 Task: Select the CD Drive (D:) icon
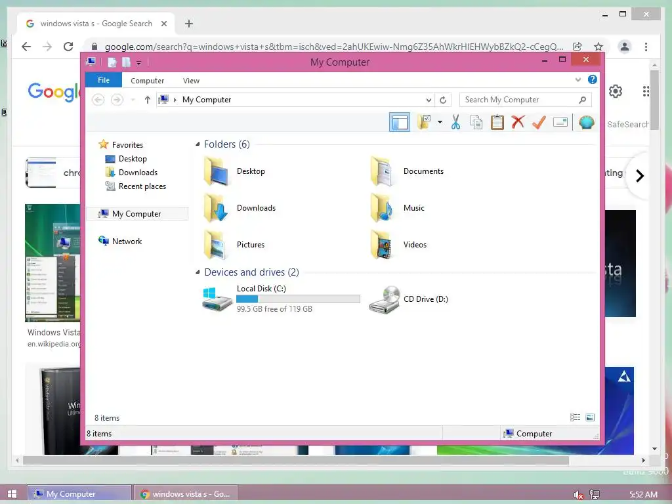pyautogui.click(x=385, y=299)
